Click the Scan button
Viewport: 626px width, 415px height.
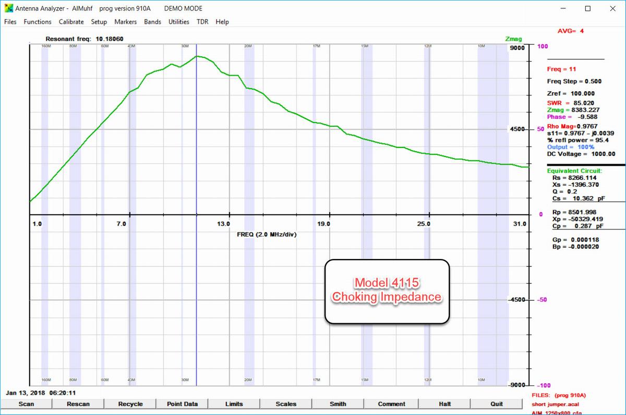pos(26,404)
